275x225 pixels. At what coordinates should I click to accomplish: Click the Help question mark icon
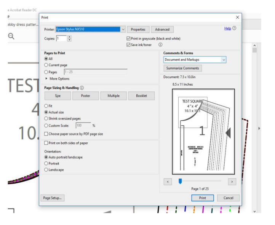pyautogui.click(x=234, y=28)
